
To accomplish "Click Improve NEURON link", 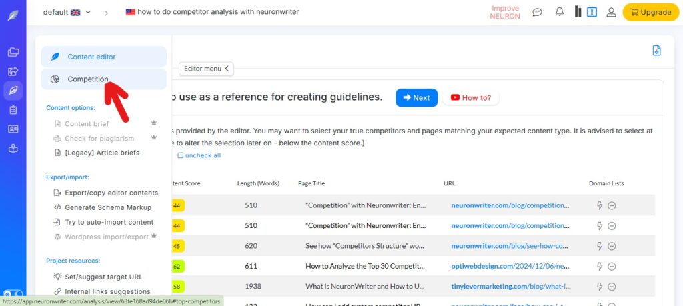I will [505, 12].
